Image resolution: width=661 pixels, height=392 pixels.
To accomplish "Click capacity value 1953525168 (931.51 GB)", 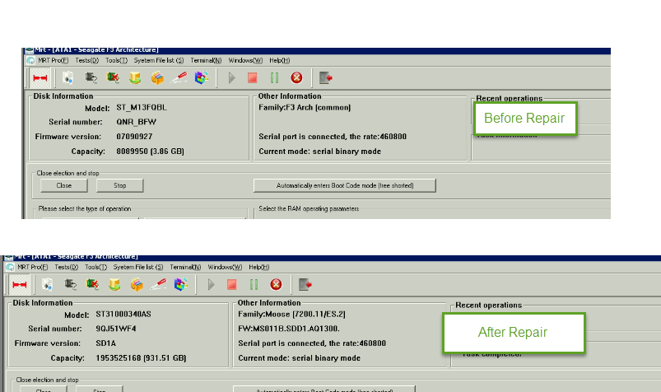I will click(141, 358).
